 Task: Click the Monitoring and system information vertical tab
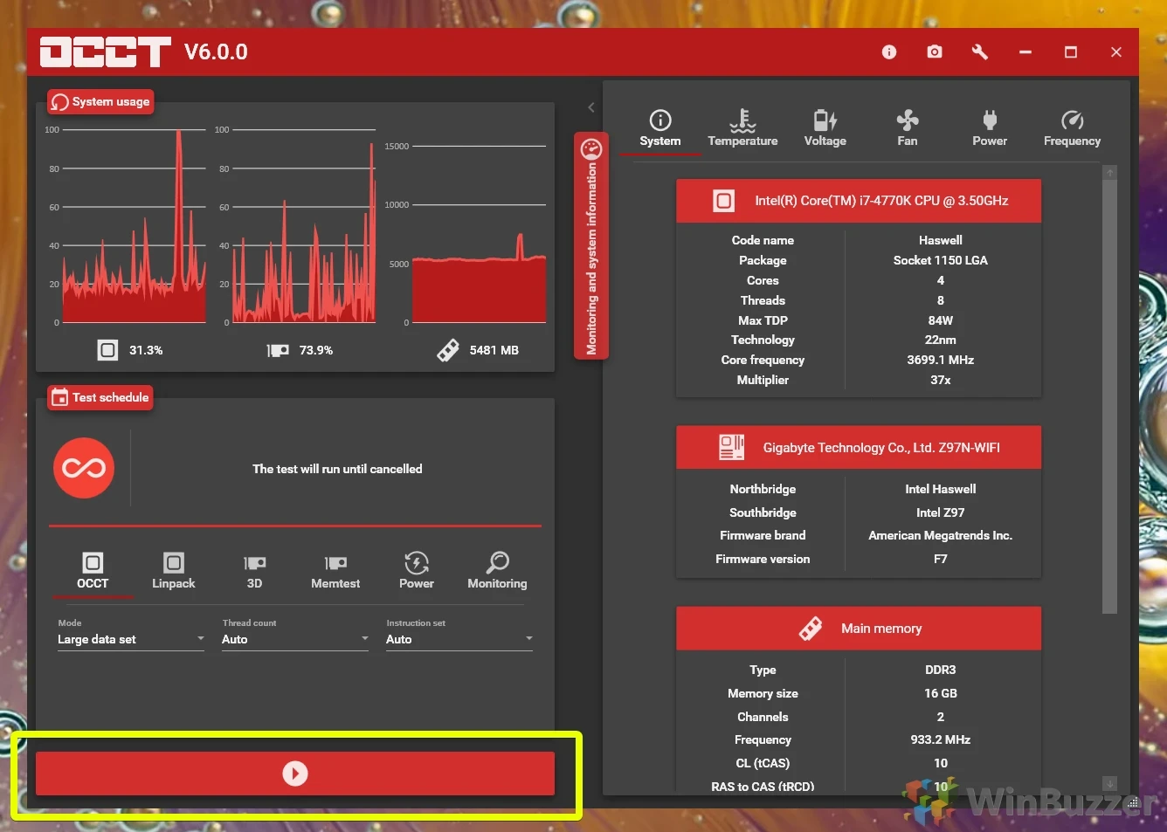pyautogui.click(x=591, y=246)
